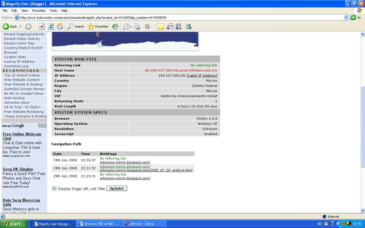Image resolution: width=365 pixels, height=228 pixels.
Task: Select visit length 6 hours 15 mins 54 secs
Action: 197,106
